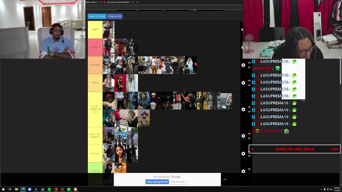The image size is (342, 192).
Task: Move NOVATO row down with arrow
Action: (249, 156)
